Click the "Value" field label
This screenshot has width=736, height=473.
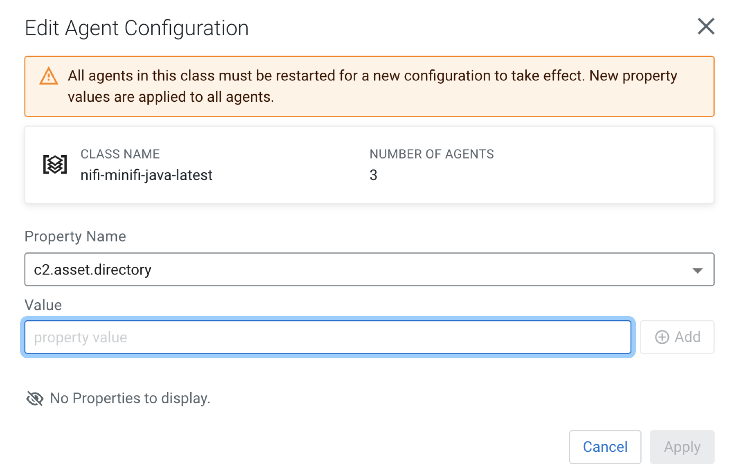point(43,305)
